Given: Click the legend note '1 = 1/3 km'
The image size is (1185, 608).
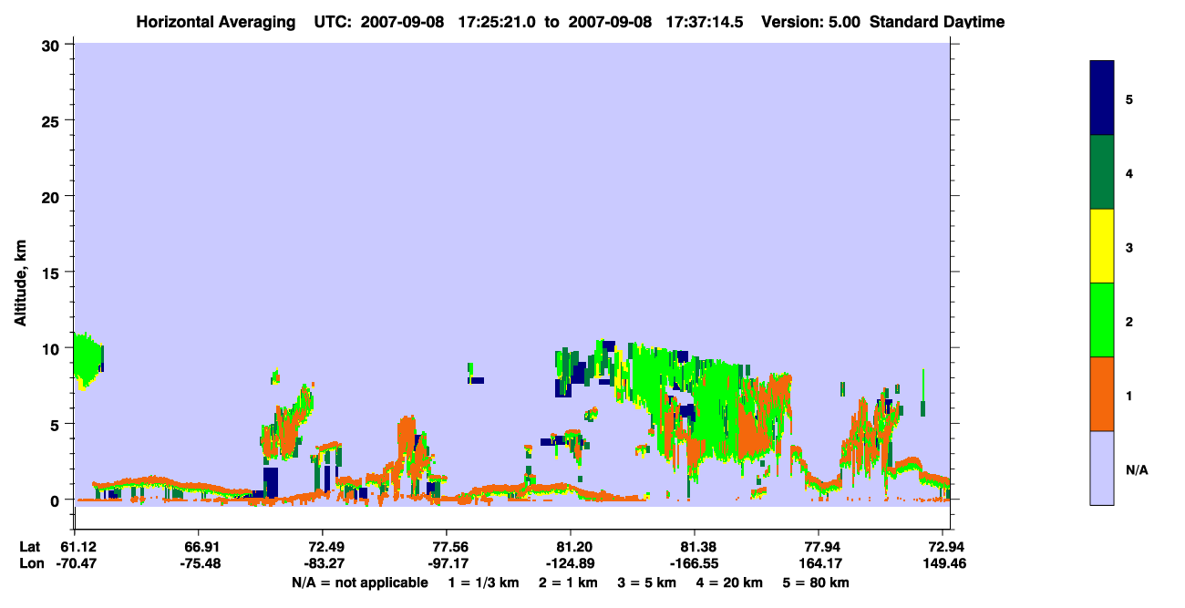Looking at the screenshot, I should [x=483, y=582].
